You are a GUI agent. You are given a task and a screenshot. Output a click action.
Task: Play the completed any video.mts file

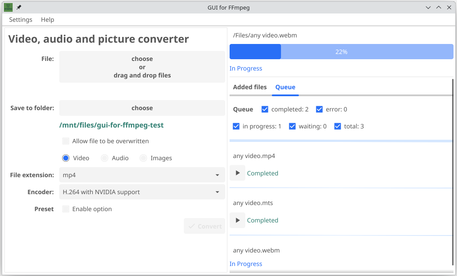[x=237, y=220]
